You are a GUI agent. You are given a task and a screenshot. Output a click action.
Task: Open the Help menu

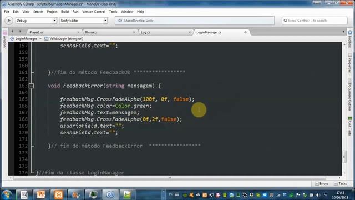140,12
